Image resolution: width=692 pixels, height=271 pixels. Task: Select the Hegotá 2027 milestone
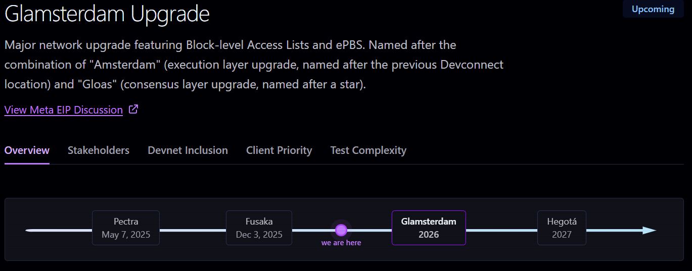point(562,228)
